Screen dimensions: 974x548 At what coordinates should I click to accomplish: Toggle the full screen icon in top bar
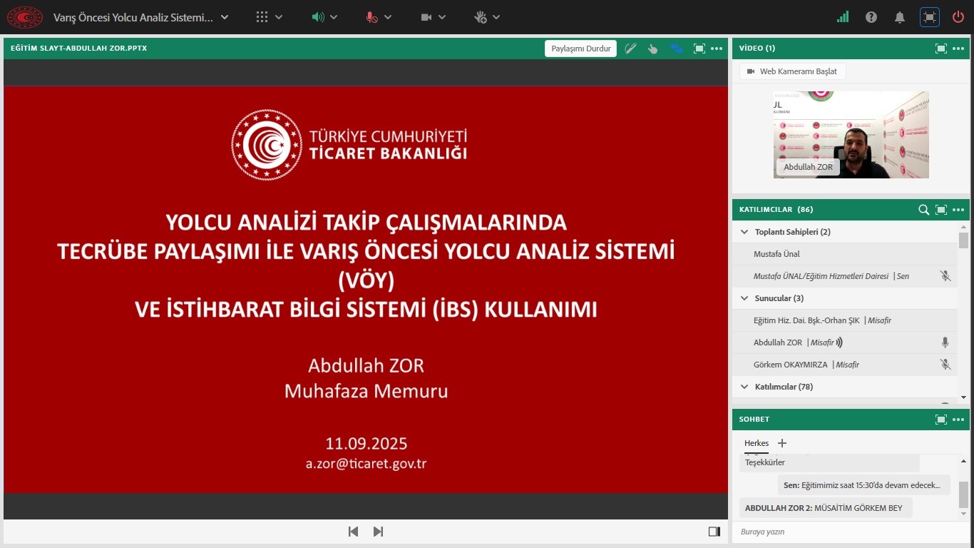tap(929, 17)
